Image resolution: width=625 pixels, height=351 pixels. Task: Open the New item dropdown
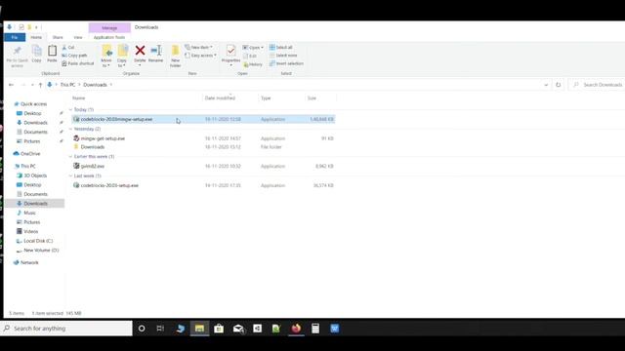[x=198, y=47]
